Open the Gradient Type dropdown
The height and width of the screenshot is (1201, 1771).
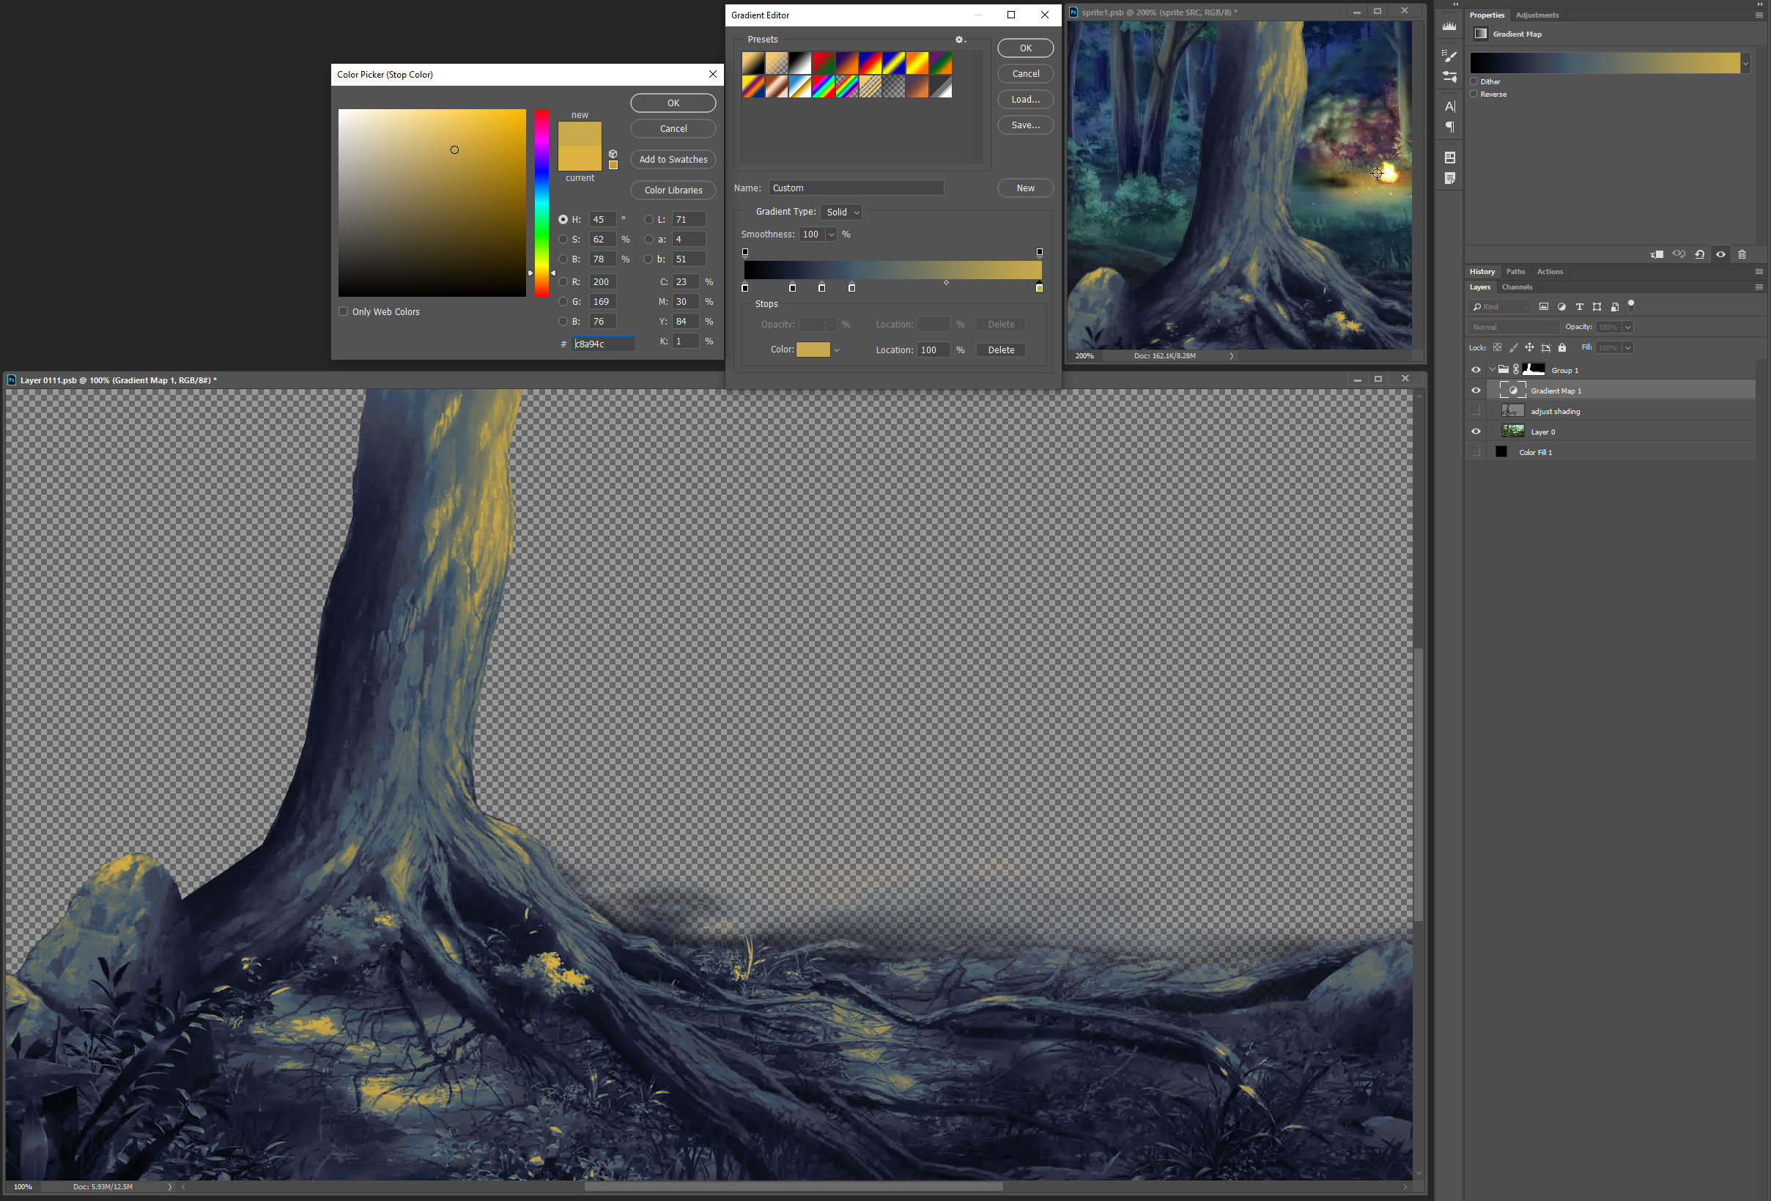(x=843, y=213)
